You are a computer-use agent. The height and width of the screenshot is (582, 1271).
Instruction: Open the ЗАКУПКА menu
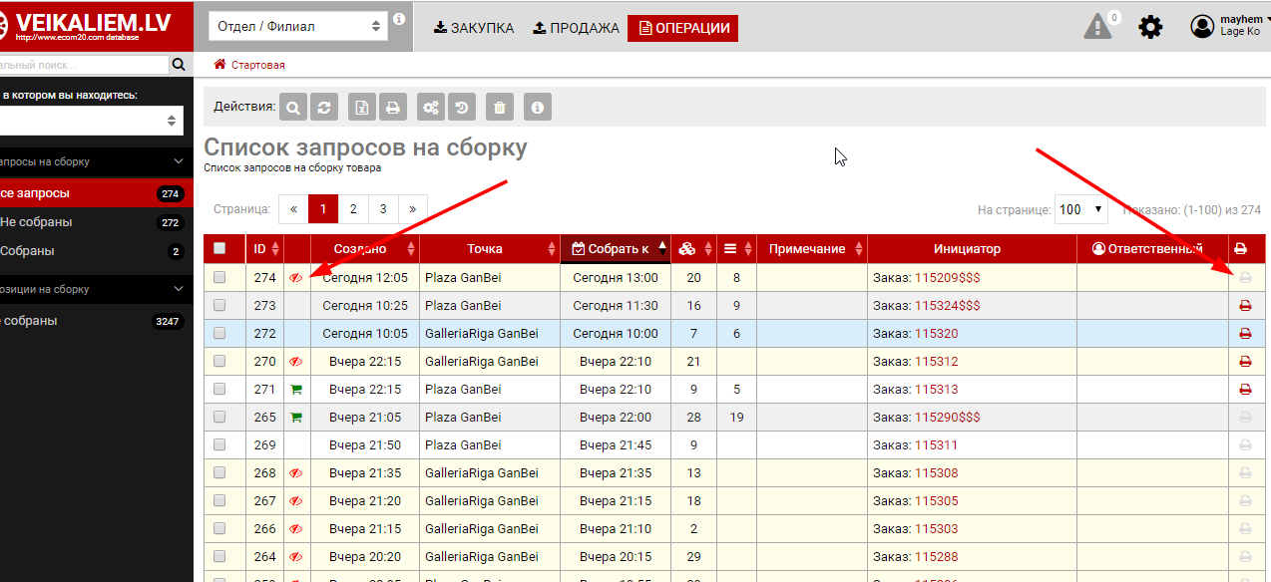474,28
